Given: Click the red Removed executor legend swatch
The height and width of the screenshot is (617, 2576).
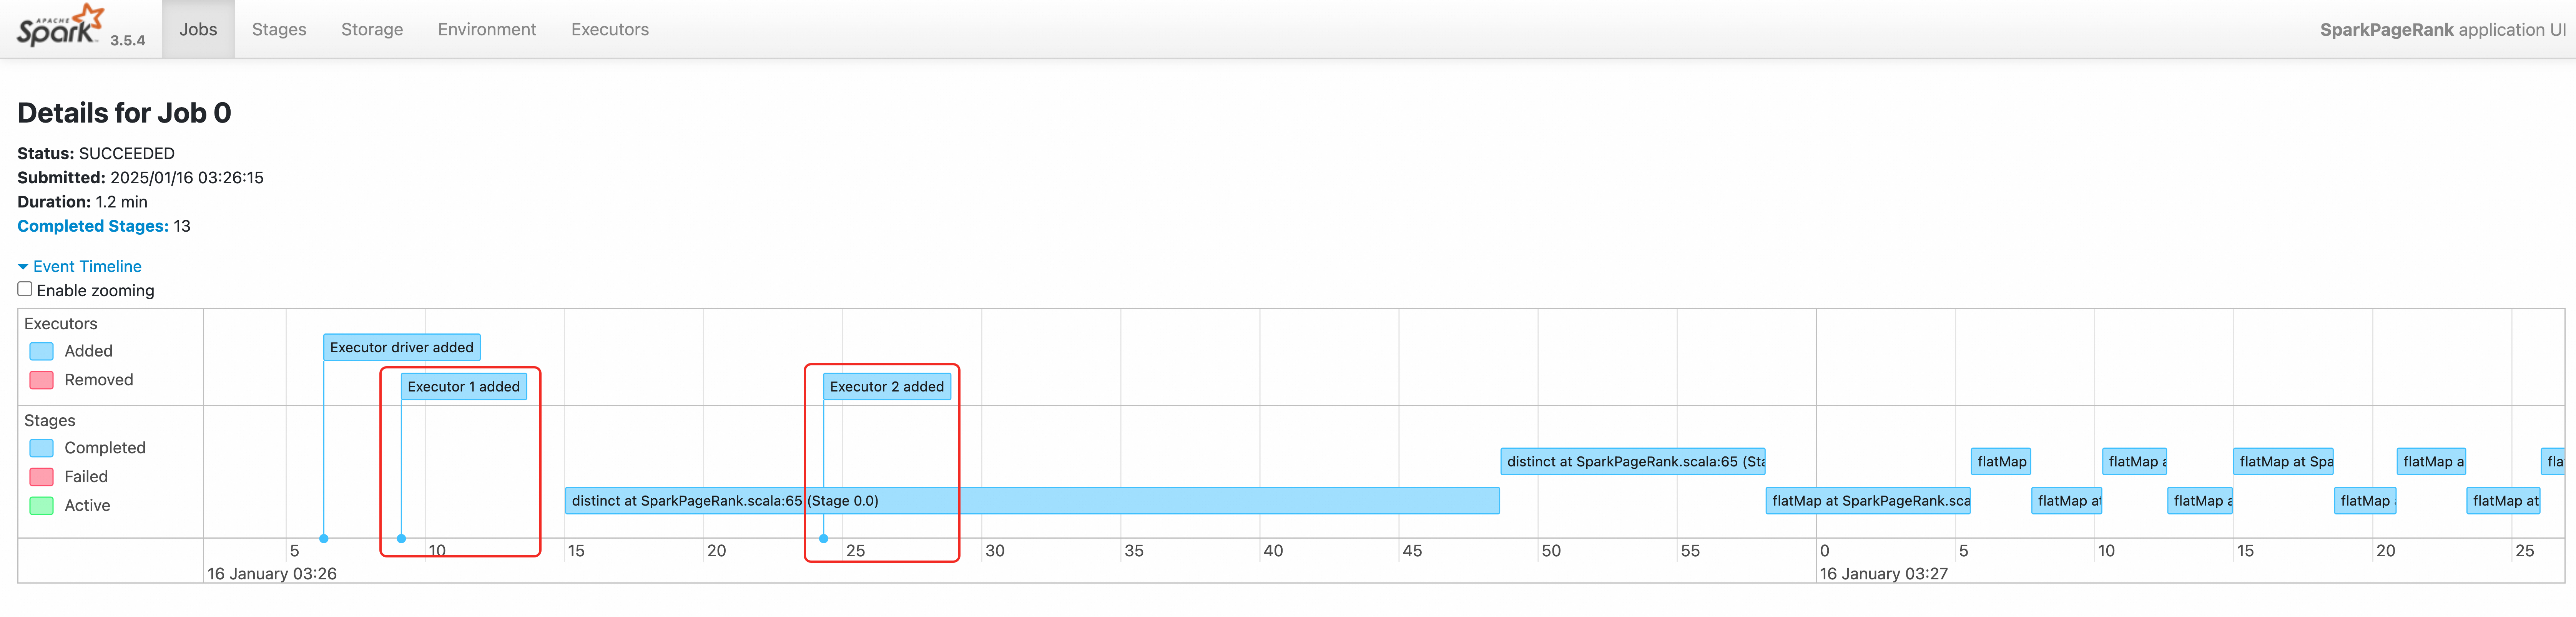Looking at the screenshot, I should [x=41, y=380].
